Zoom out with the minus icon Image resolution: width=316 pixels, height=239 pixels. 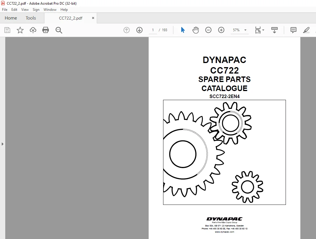[208, 30]
